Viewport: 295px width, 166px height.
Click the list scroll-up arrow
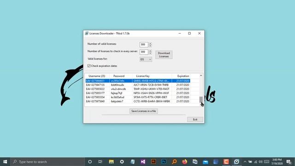[201, 76]
